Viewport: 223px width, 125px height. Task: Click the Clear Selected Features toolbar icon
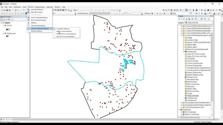pos(190,10)
